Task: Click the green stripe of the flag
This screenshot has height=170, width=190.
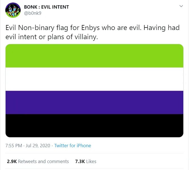Action: pyautogui.click(x=95, y=56)
